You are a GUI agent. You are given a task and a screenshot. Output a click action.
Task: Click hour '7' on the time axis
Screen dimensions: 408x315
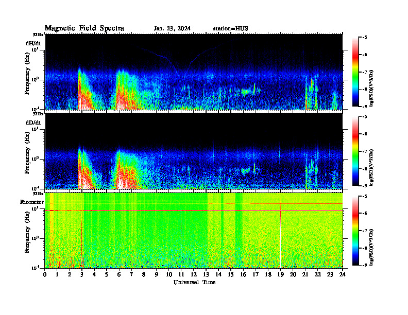[132, 274]
